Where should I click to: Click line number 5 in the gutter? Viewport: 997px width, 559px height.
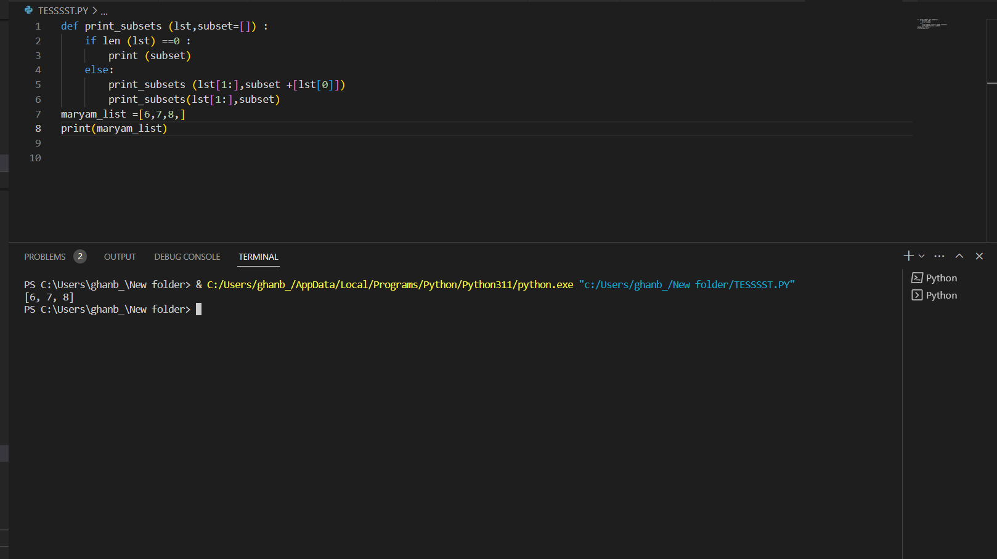tap(38, 85)
